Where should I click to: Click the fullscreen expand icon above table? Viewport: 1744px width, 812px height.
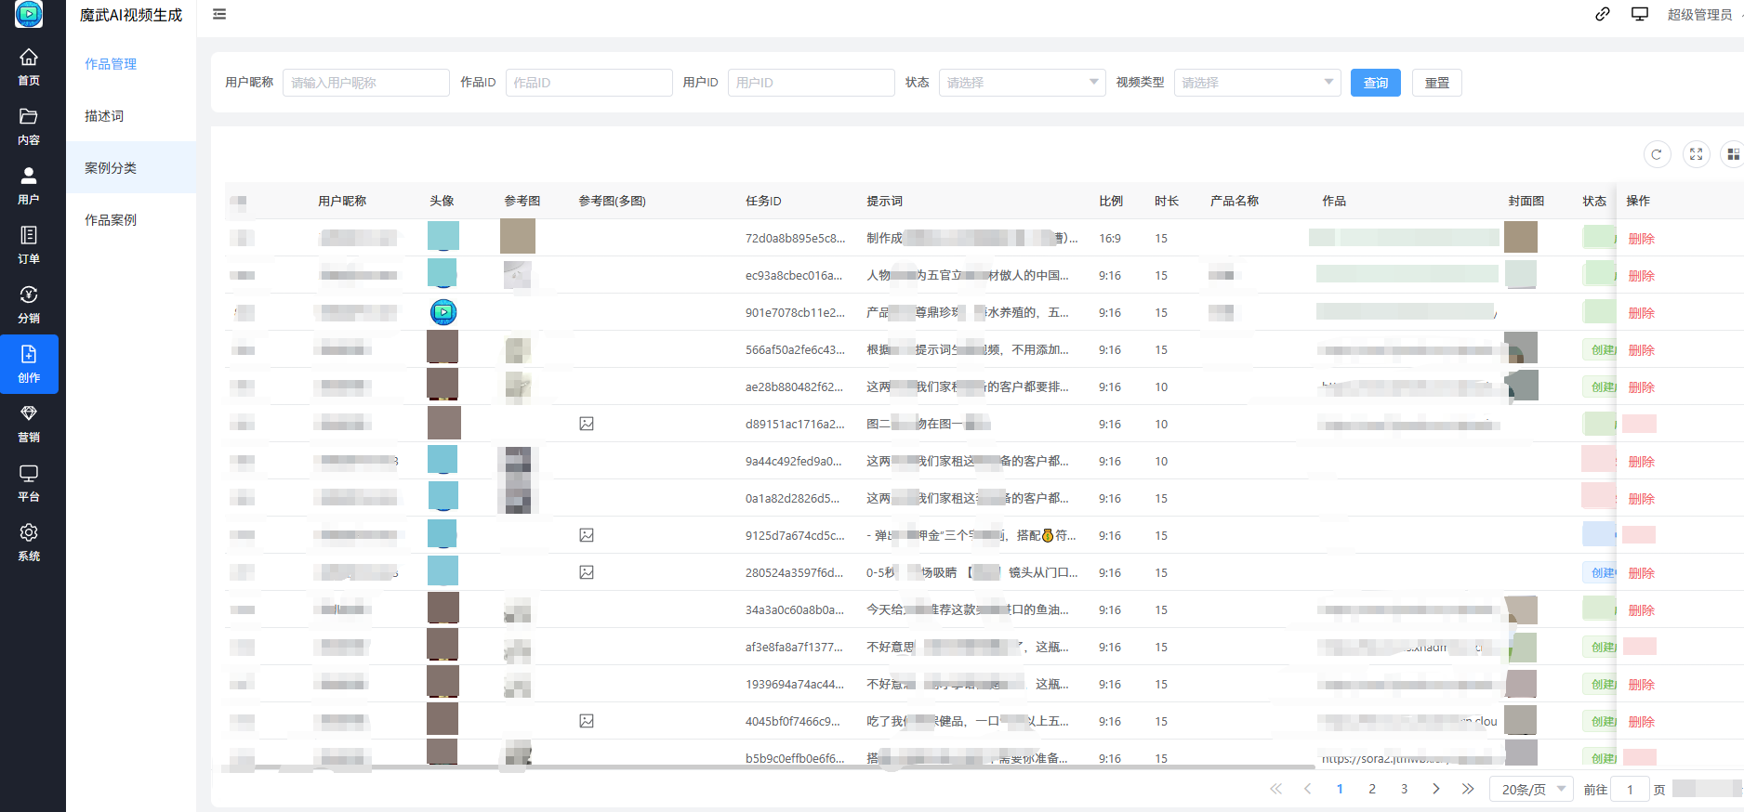1696,154
